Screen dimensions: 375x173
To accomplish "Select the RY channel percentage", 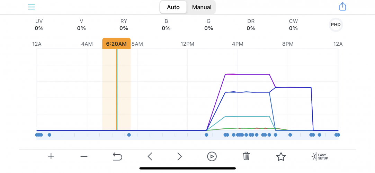I will pyautogui.click(x=124, y=28).
